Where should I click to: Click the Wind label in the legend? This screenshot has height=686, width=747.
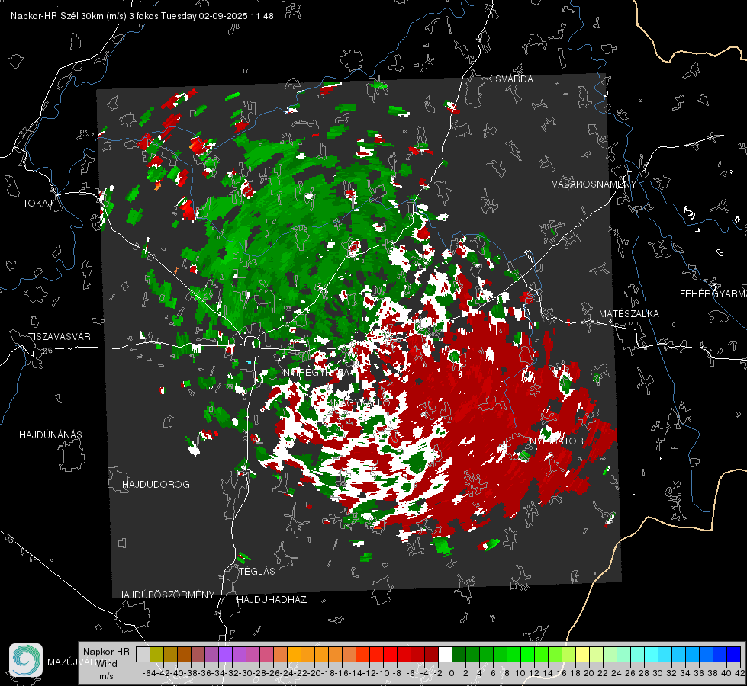(107, 664)
